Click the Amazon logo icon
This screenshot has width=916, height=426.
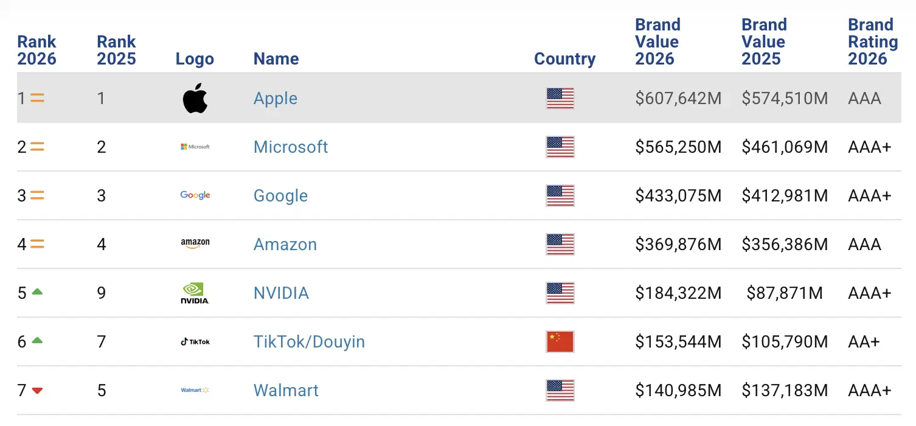195,243
